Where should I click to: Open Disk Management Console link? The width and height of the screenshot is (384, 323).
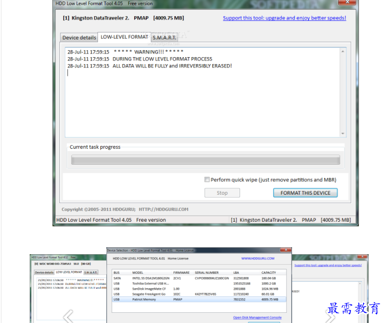257,317
